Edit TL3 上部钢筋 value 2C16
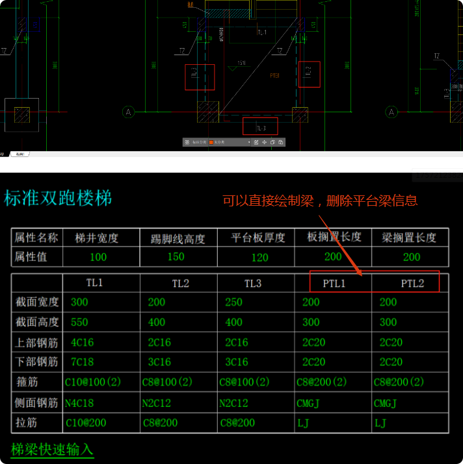The height and width of the screenshot is (464, 463). tap(237, 343)
